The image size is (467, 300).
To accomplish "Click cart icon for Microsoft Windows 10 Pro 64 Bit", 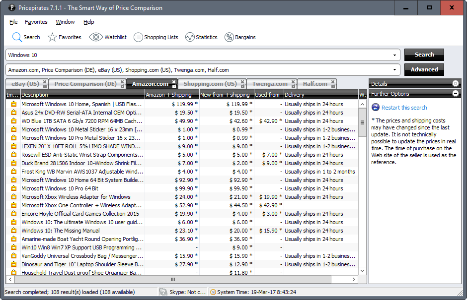I will click(x=14, y=188).
